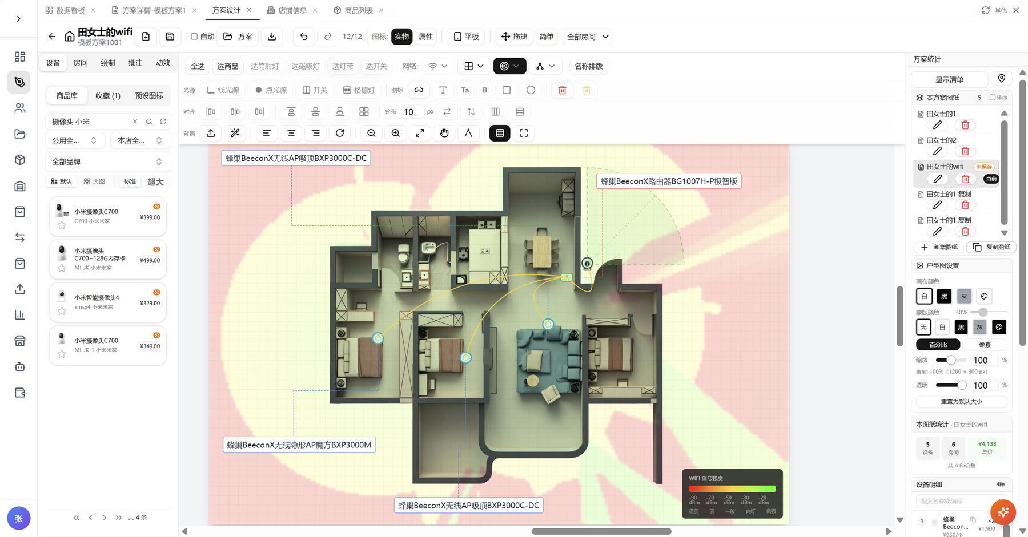The height and width of the screenshot is (537, 1028).
Task: Open the signal target heatmap dropdown
Action: click(x=509, y=66)
